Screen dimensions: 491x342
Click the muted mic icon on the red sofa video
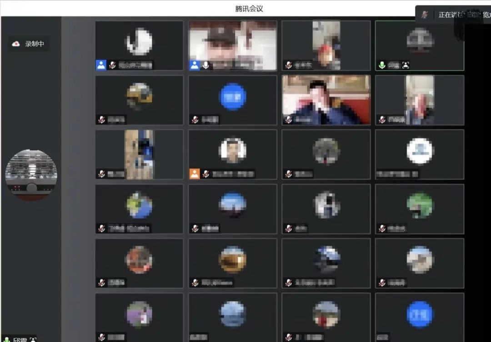tap(289, 119)
